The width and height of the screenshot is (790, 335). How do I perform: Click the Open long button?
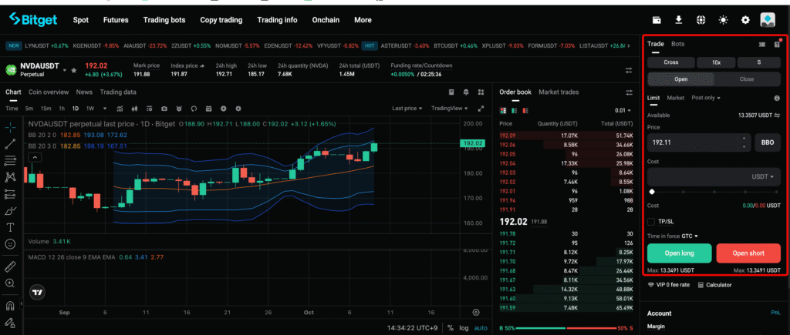tap(679, 253)
